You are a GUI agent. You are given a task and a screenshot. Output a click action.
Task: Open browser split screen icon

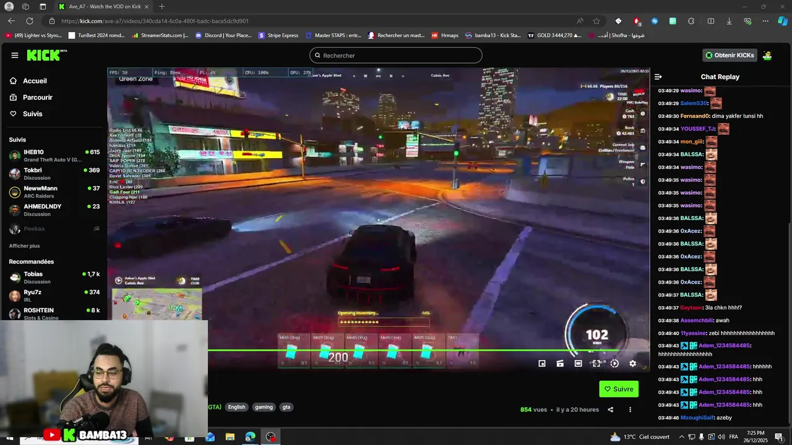coord(711,21)
